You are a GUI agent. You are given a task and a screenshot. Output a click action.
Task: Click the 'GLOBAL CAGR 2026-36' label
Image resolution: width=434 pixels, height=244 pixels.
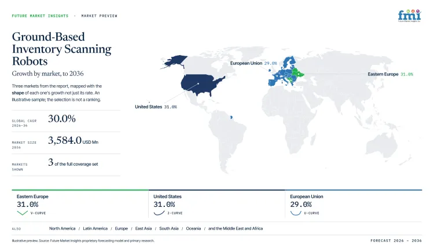point(24,123)
